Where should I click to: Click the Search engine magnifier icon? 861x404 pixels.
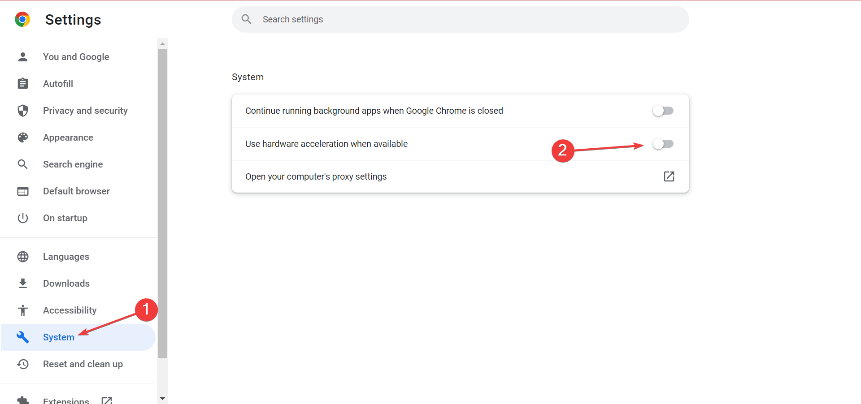pos(23,164)
